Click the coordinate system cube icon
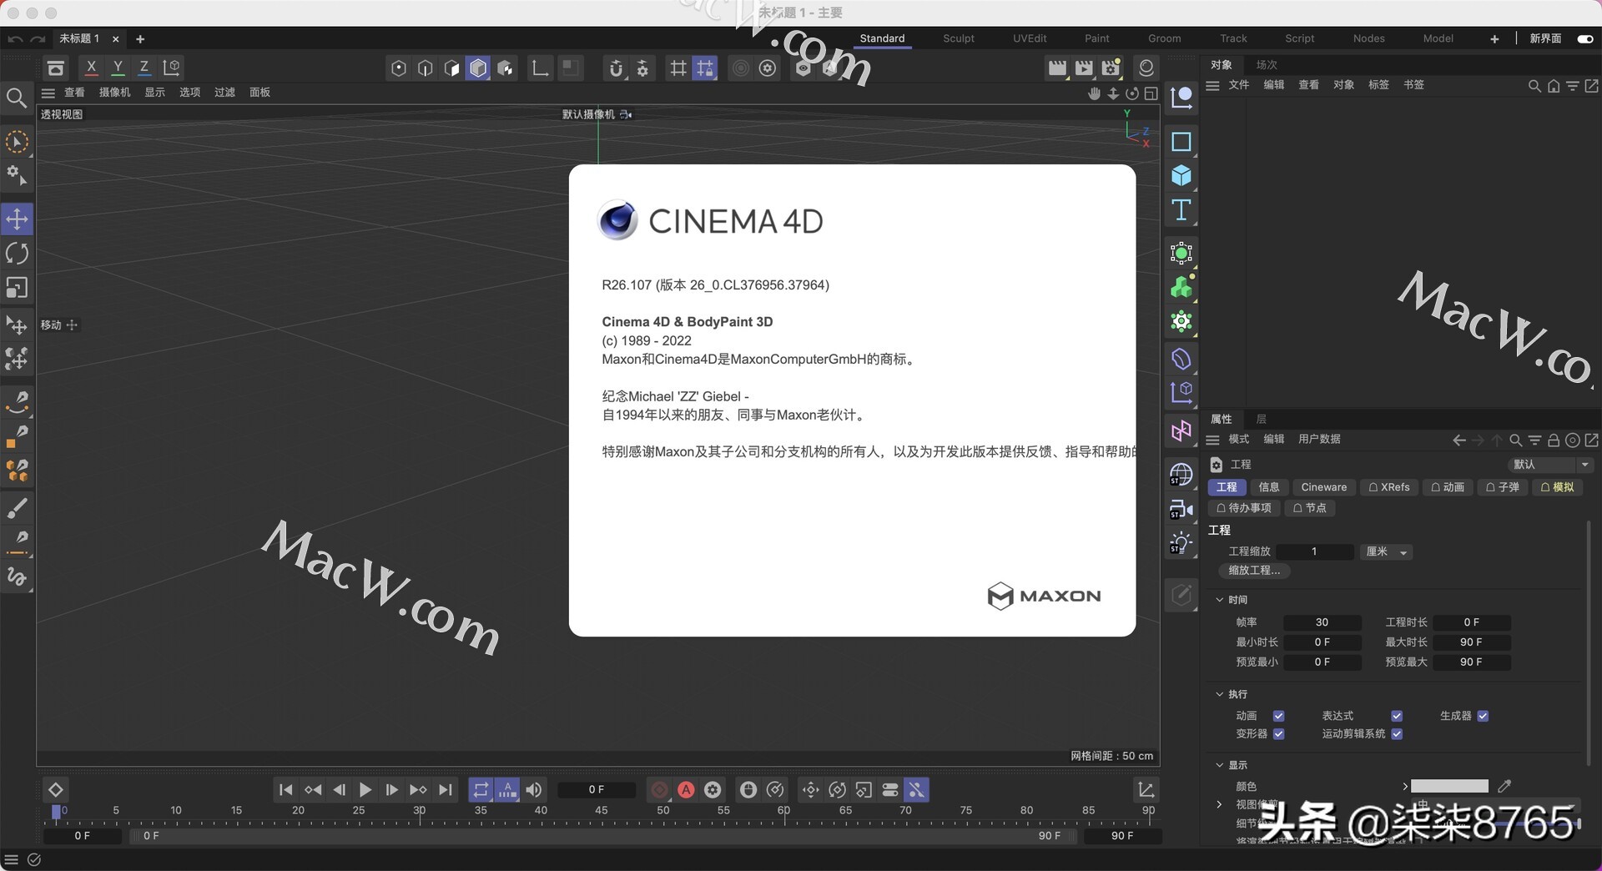1602x871 pixels. pos(171,68)
